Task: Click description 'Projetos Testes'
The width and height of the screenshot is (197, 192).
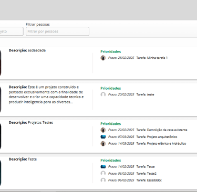Action: (40, 122)
